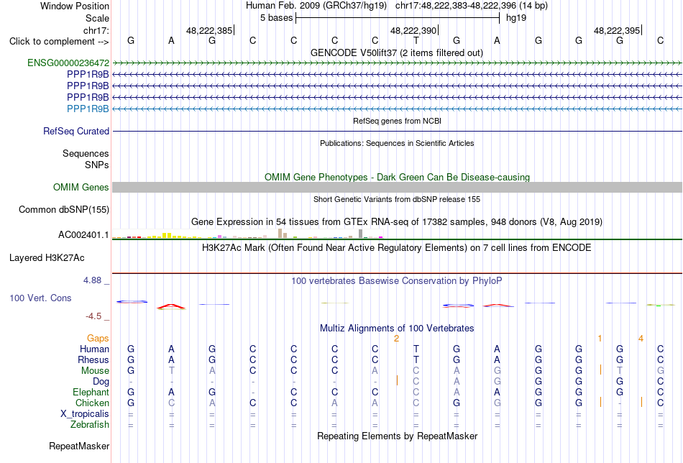Click the Window Position track label

pyautogui.click(x=75, y=6)
